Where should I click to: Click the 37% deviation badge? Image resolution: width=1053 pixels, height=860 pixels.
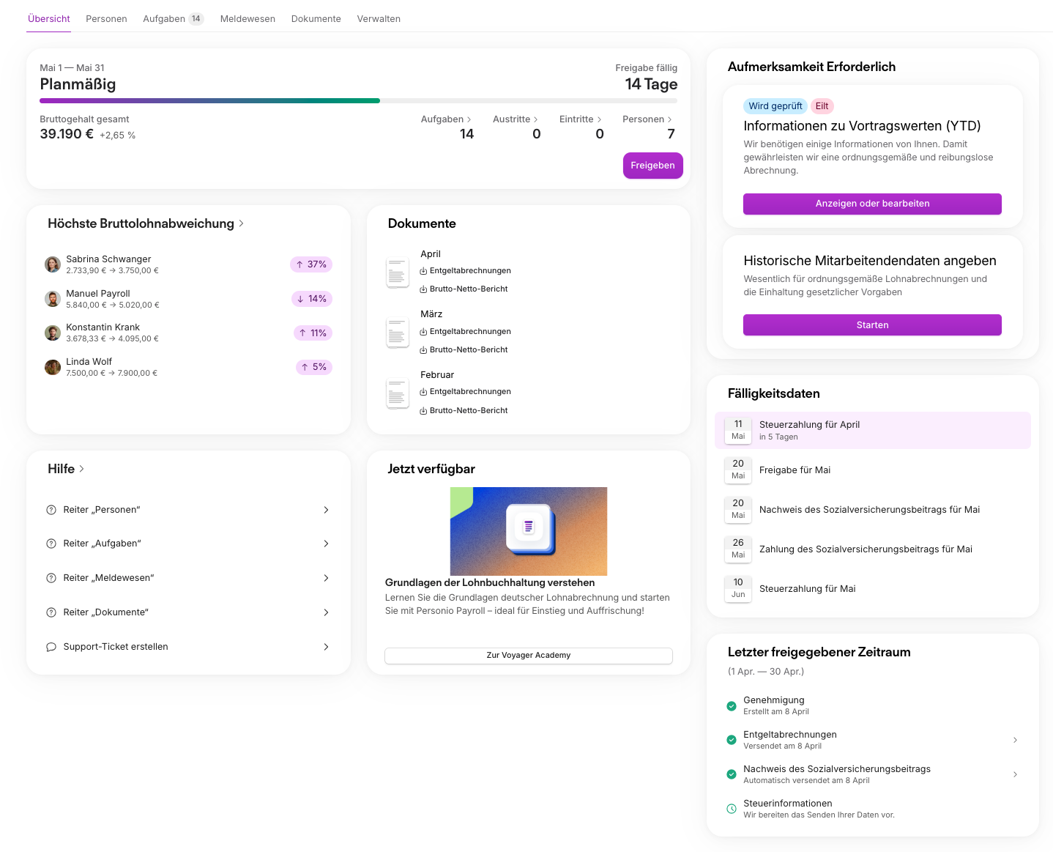point(311,264)
